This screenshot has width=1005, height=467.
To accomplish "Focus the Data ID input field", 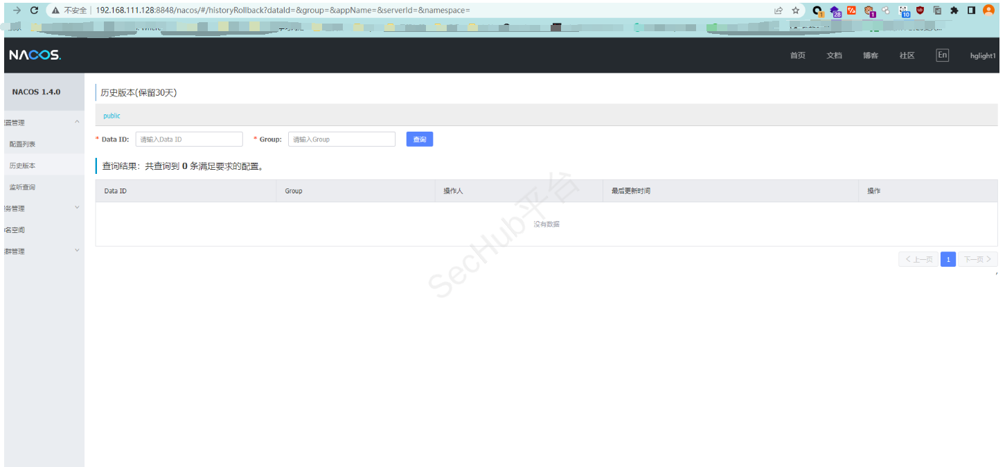I will click(x=189, y=139).
